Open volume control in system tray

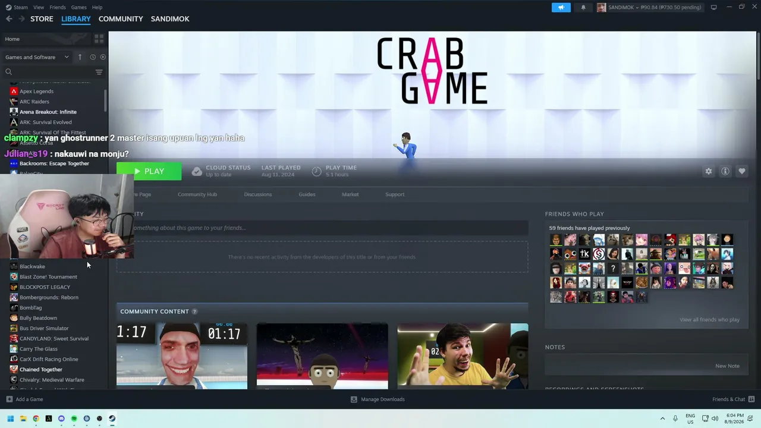pyautogui.click(x=715, y=418)
